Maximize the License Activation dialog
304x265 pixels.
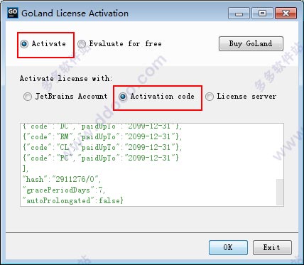click(262, 13)
